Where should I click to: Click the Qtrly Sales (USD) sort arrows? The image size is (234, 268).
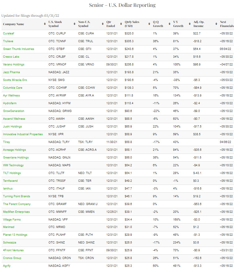click(149, 24)
